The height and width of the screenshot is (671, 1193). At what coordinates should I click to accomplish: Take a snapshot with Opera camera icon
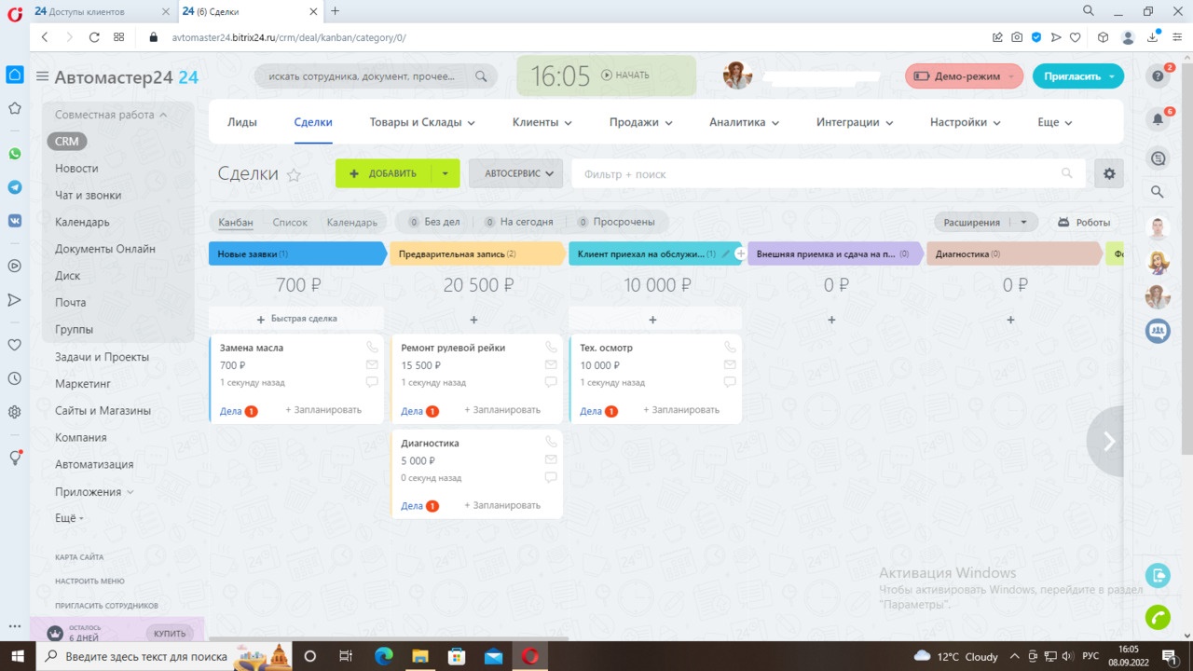(x=1017, y=37)
